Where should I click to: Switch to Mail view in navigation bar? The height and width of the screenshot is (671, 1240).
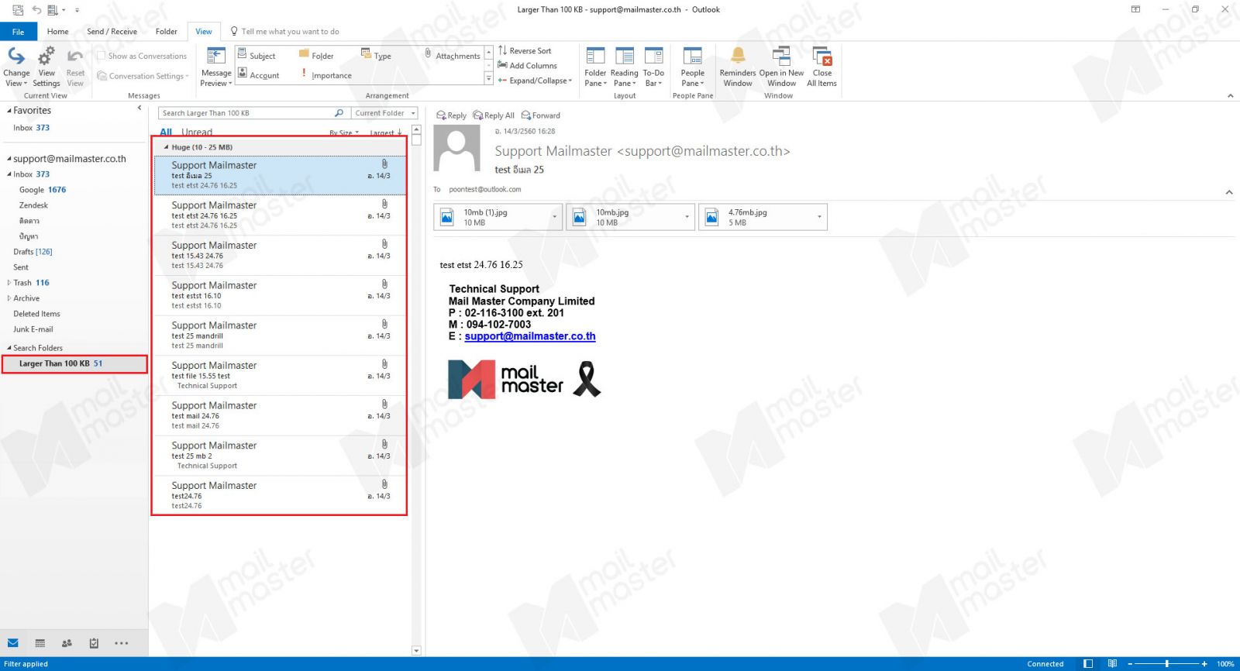(x=13, y=643)
